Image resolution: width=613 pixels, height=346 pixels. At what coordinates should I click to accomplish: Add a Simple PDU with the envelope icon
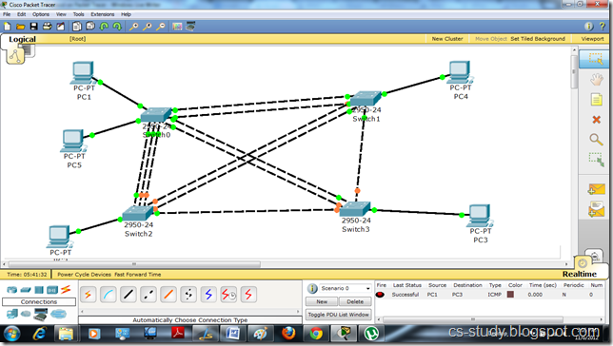click(x=596, y=189)
